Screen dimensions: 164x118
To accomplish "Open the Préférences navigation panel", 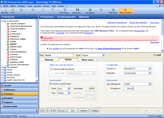I will (19, 90).
